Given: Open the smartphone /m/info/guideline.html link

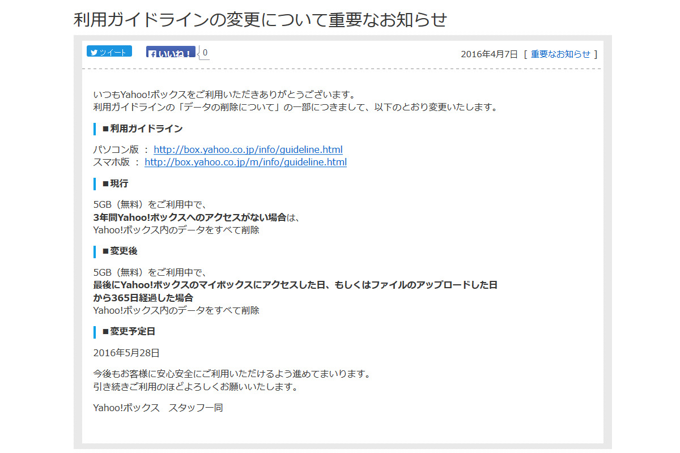Looking at the screenshot, I should pos(245,162).
